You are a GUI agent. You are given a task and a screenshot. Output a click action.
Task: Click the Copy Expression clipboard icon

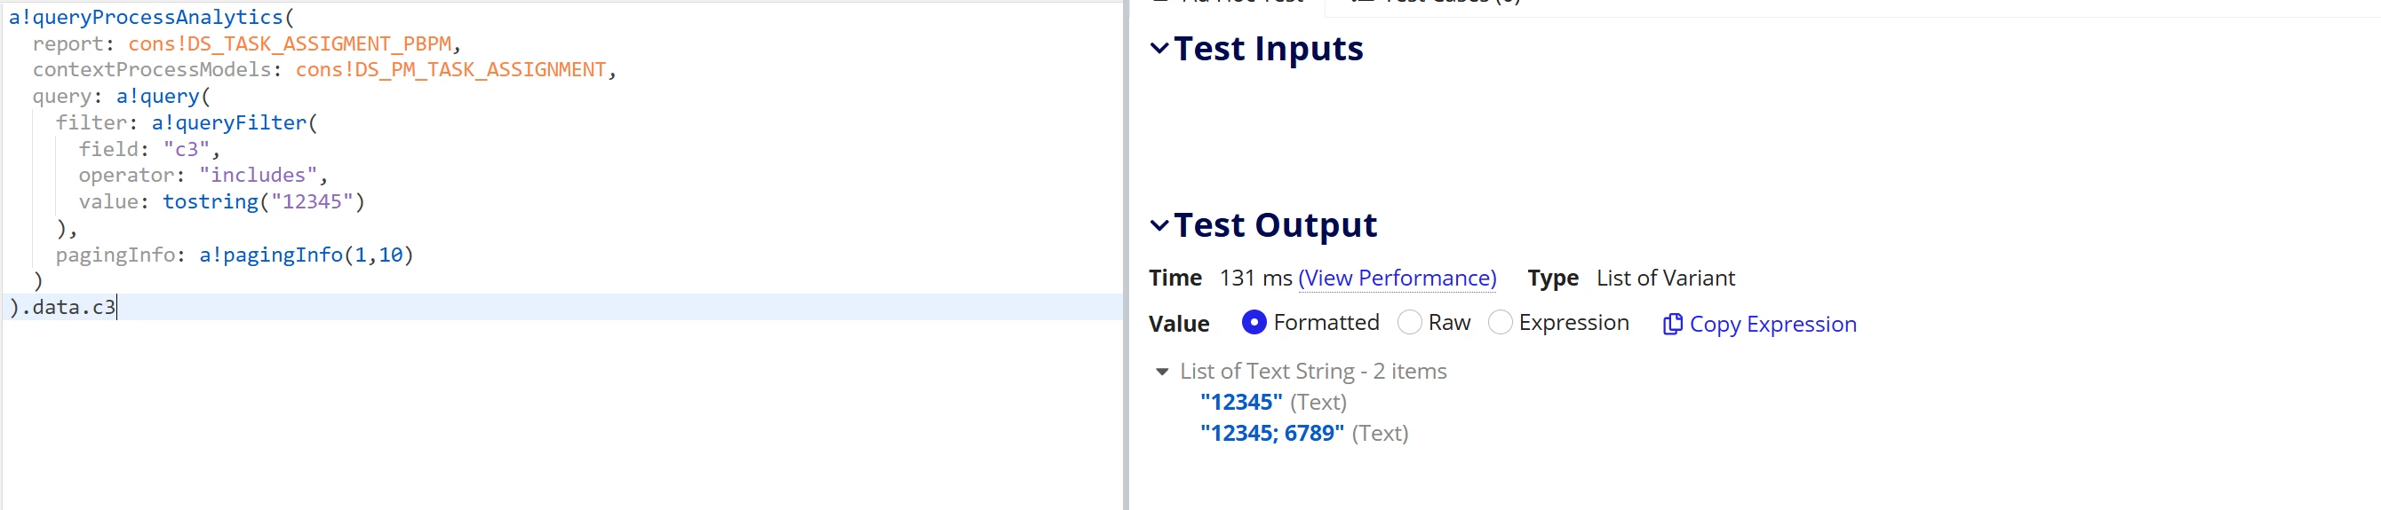(1671, 325)
